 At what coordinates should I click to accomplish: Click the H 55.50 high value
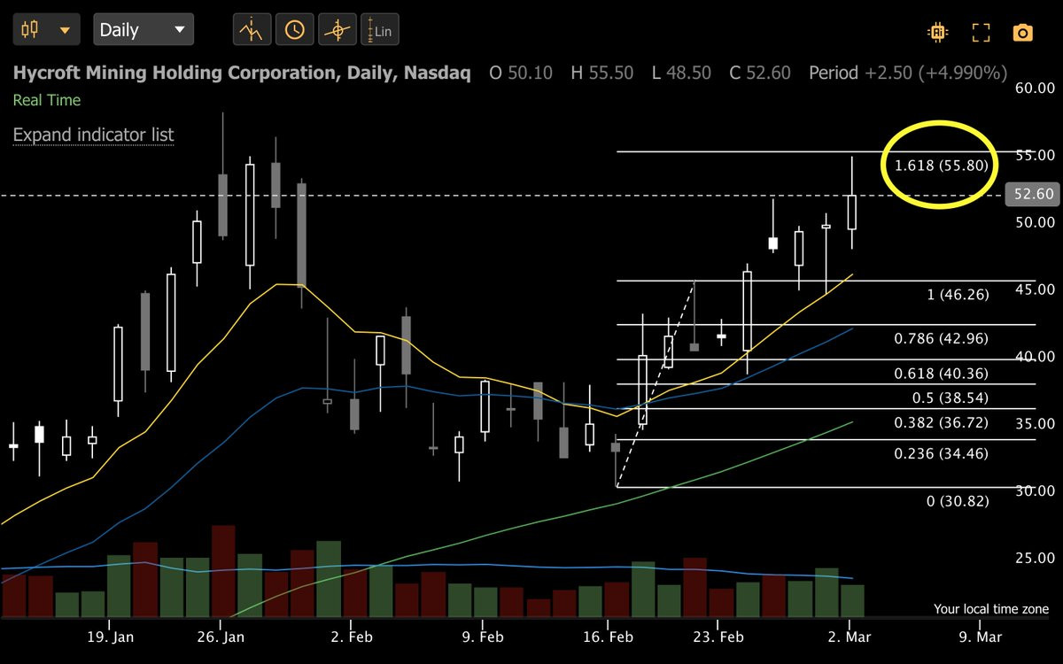point(602,73)
